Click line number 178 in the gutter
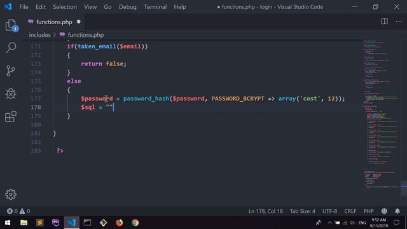Viewport: 407px width, 229px height. pos(36,108)
